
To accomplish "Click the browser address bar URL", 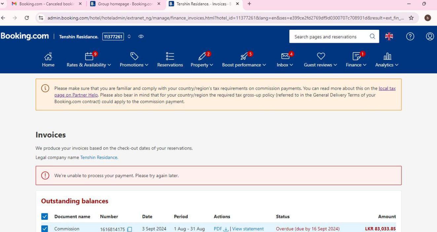I will click(x=226, y=18).
